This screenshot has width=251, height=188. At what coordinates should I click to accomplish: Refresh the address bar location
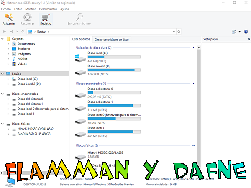click(179, 31)
